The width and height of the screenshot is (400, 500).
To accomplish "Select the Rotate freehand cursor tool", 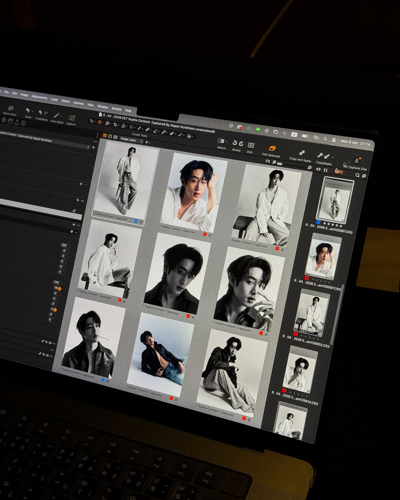I will (x=123, y=126).
